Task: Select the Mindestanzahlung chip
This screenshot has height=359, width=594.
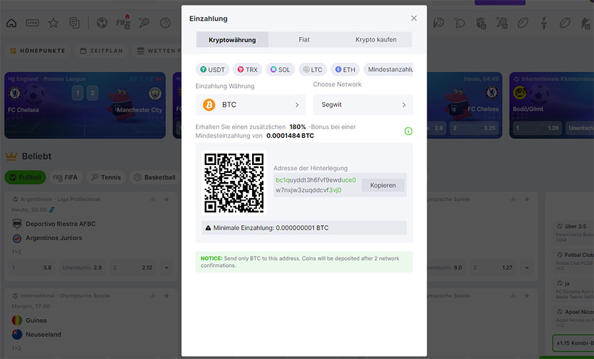Action: [388, 70]
